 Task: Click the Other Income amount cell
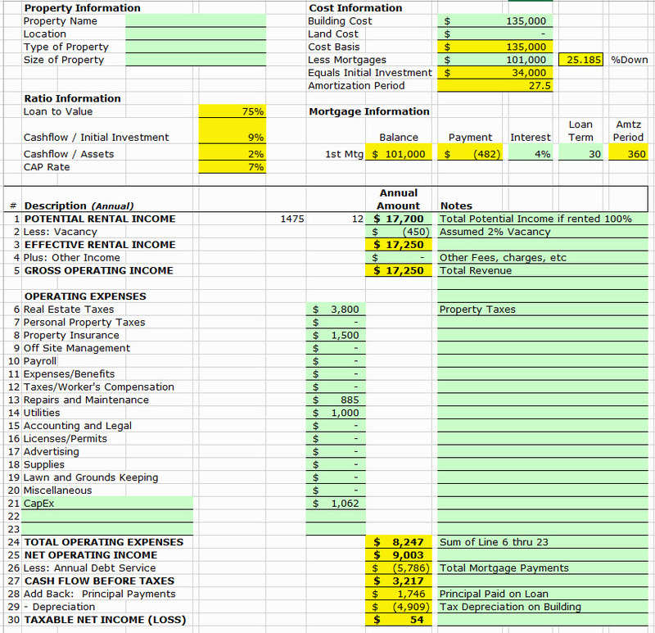399,257
